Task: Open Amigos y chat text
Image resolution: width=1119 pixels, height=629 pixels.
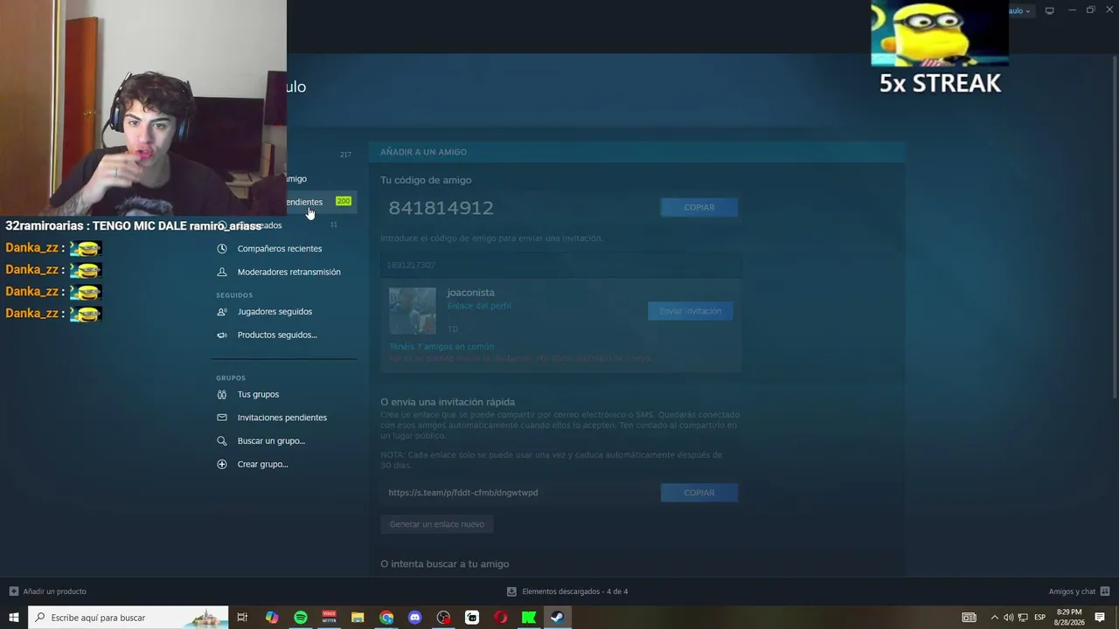Action: click(x=1072, y=591)
